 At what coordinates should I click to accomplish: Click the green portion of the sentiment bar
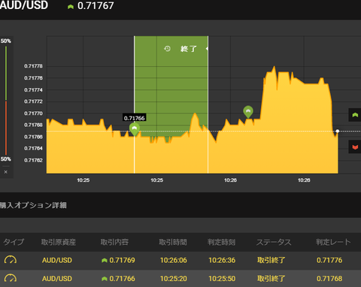click(6, 73)
